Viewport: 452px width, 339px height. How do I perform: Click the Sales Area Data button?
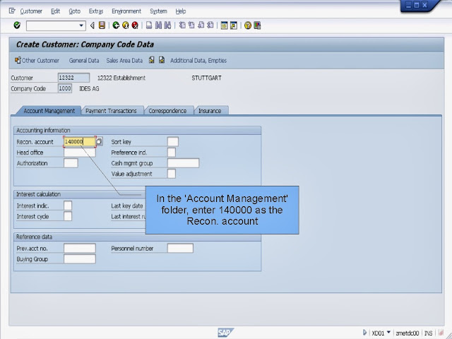click(124, 61)
